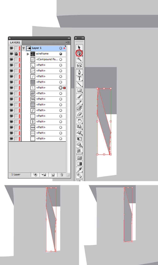Select the Pencil tool
Image resolution: width=158 pixels, height=265 pixels.
click(x=79, y=102)
